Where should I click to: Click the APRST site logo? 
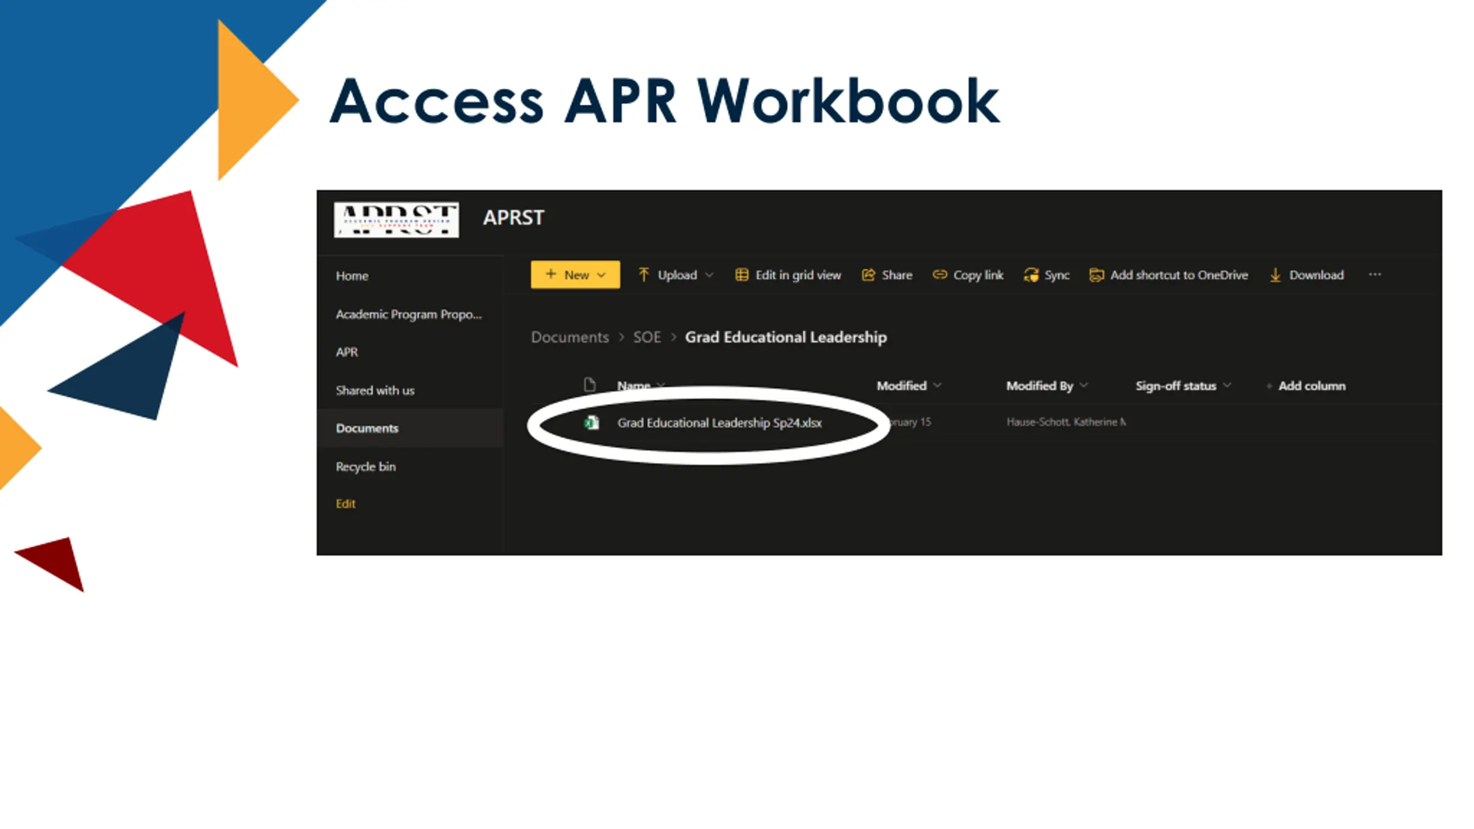[396, 219]
